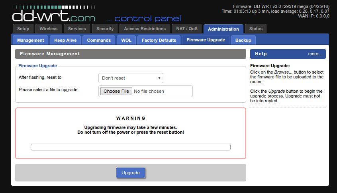The height and width of the screenshot is (193, 337).
Task: Open the Backup sub-tab
Action: tap(243, 40)
